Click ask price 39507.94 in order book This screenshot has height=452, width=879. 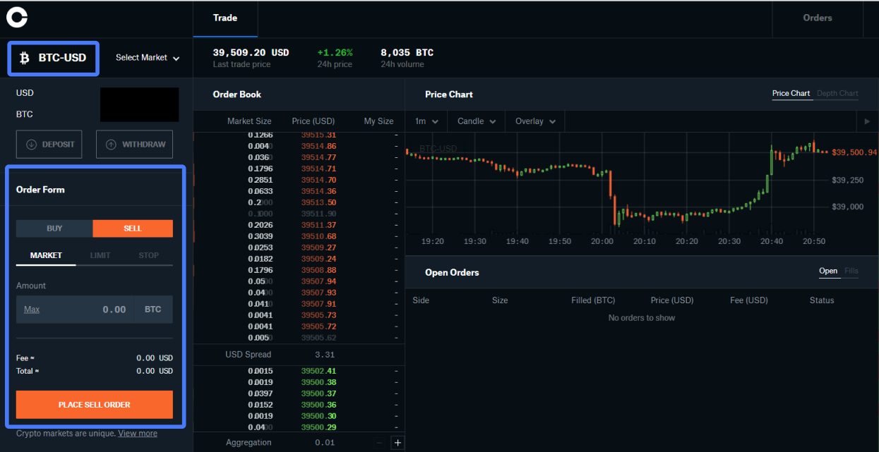pos(318,281)
